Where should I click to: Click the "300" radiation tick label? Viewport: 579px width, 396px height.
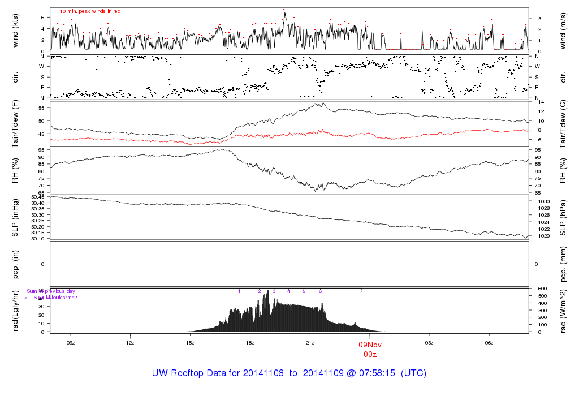(x=542, y=311)
